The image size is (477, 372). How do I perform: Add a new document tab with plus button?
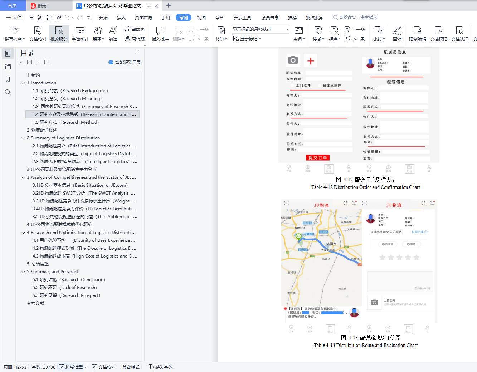[x=169, y=5]
